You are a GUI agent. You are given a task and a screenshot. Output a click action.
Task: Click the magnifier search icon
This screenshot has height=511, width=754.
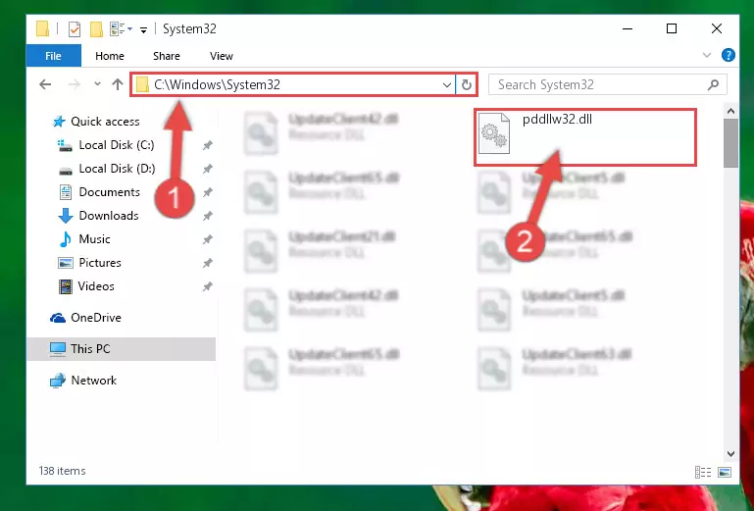pyautogui.click(x=713, y=84)
